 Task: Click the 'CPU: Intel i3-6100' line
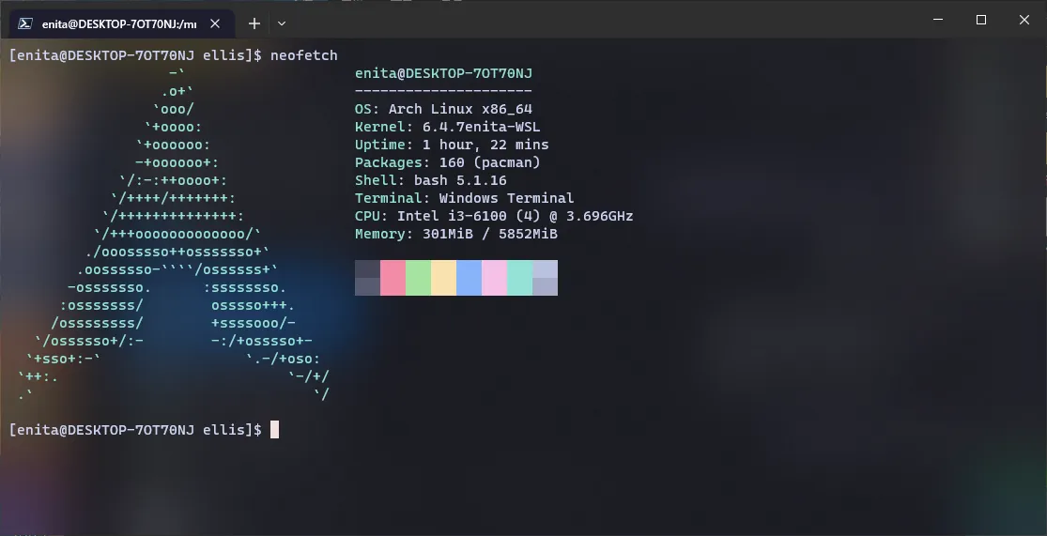click(494, 216)
